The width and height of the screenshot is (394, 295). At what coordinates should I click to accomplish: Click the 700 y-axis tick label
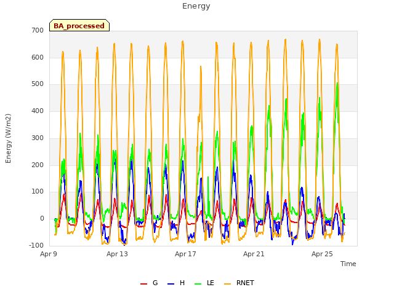point(38,30)
